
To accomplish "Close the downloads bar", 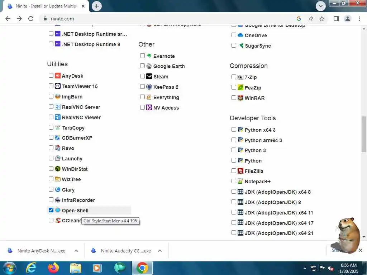I will 361,250.
